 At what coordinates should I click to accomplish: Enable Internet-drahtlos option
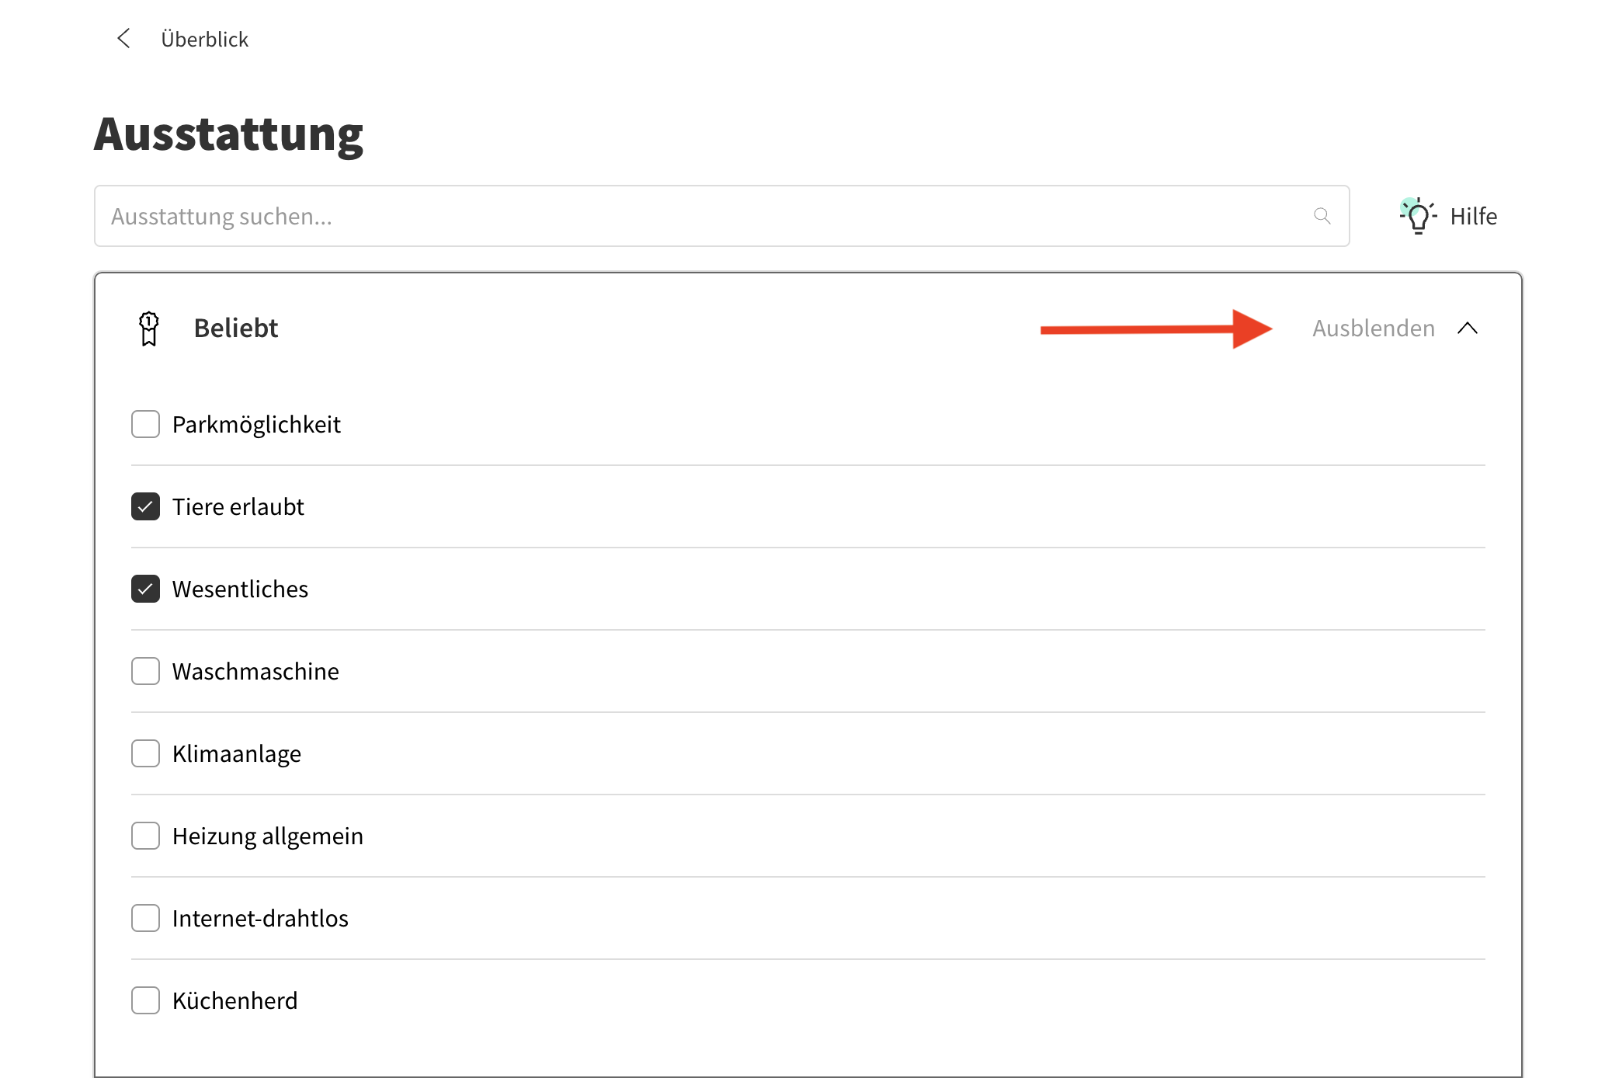point(145,918)
